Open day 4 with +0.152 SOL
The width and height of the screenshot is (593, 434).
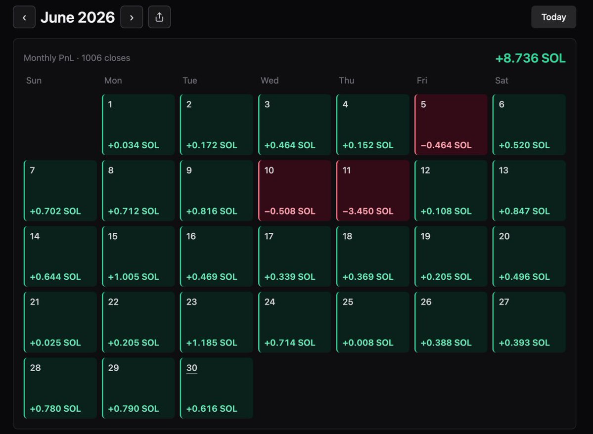coord(373,125)
